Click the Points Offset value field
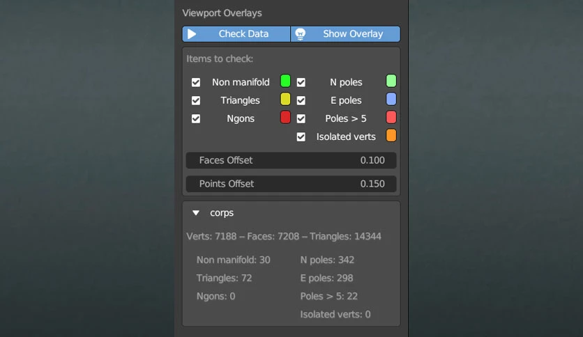The image size is (583, 337). point(291,184)
